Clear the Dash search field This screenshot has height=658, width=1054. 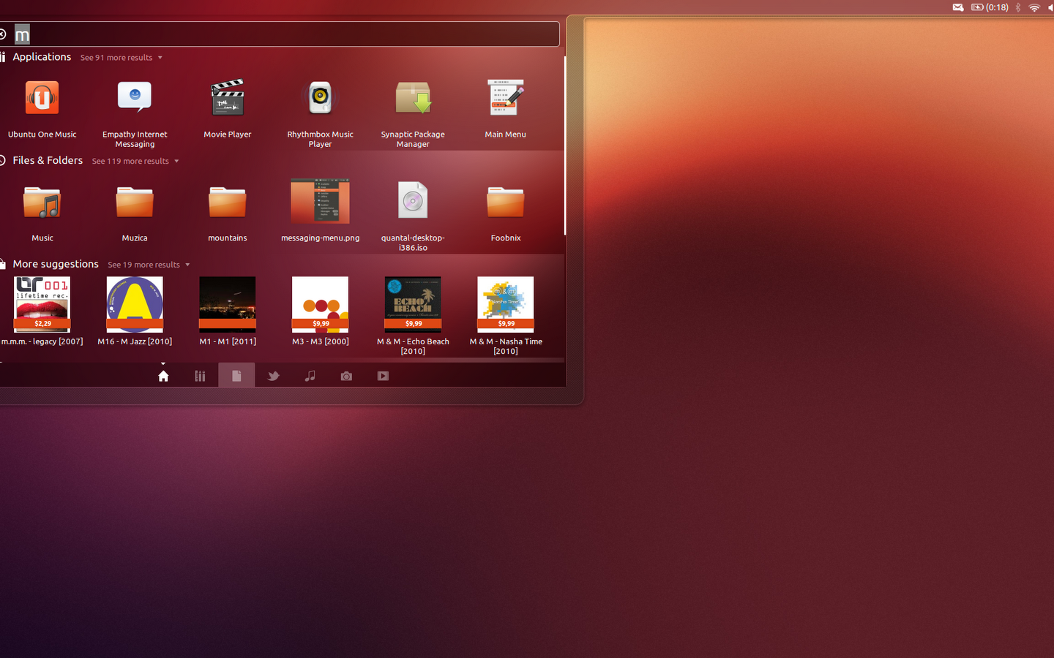3,34
